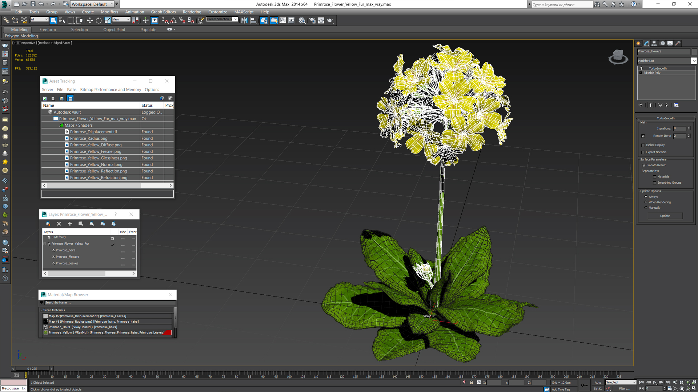Open the reference coordinate View dropdown
The height and width of the screenshot is (392, 698).
(121, 19)
